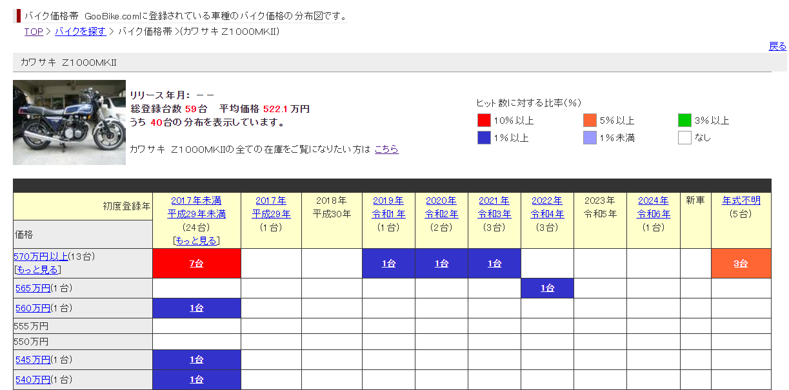Click もっと見る under 570万円以上 row

[37, 269]
